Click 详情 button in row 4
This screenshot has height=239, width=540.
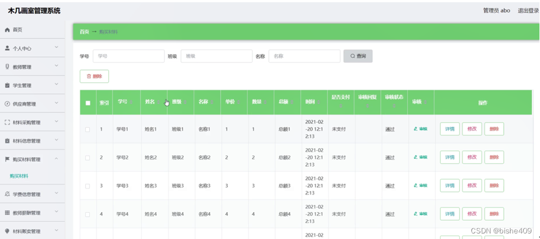point(450,214)
